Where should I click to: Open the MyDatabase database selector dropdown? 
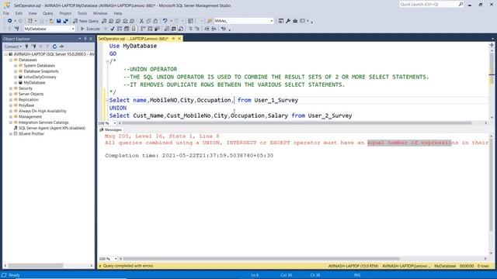pyautogui.click(x=73, y=29)
